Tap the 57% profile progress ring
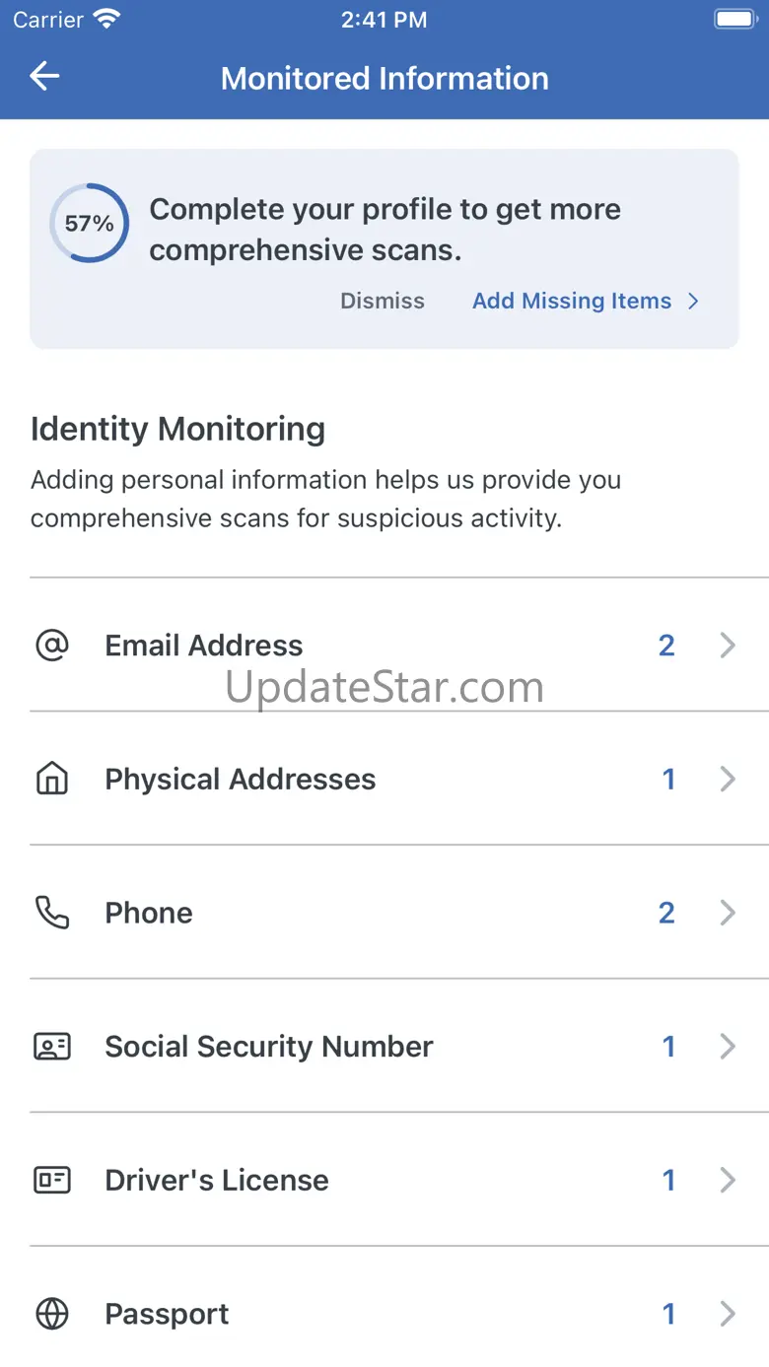Viewport: 769px width, 1367px height. 89,224
